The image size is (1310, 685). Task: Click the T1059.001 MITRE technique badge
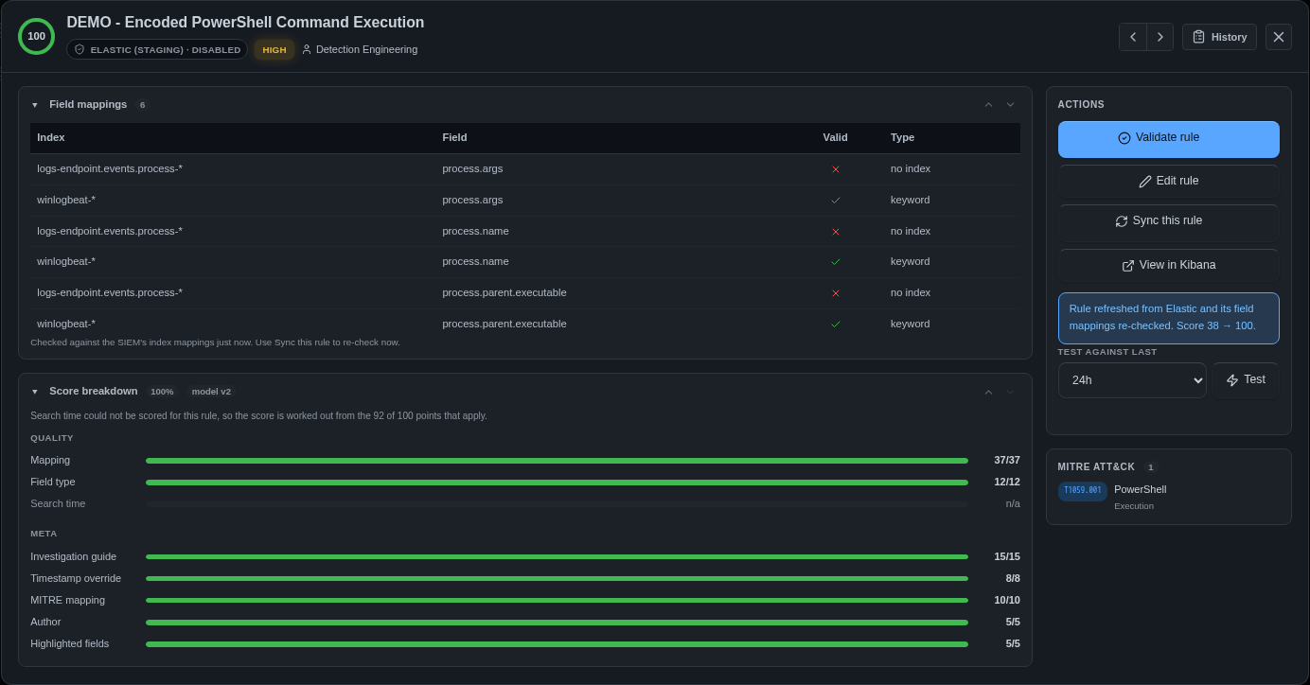click(x=1083, y=491)
